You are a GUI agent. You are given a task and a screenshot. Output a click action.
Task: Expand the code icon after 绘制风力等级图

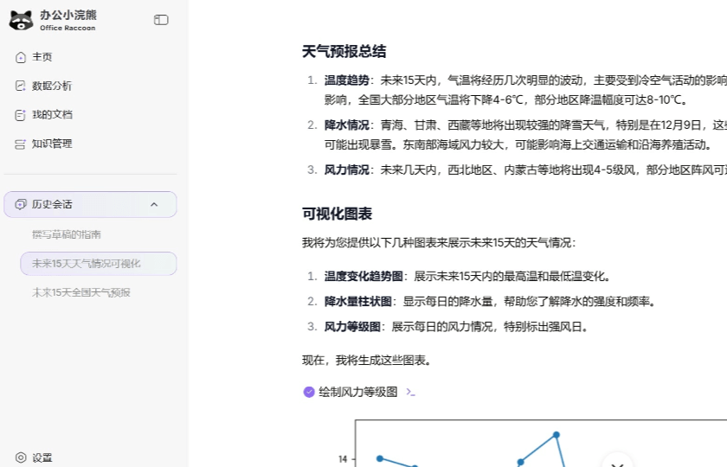coord(410,392)
